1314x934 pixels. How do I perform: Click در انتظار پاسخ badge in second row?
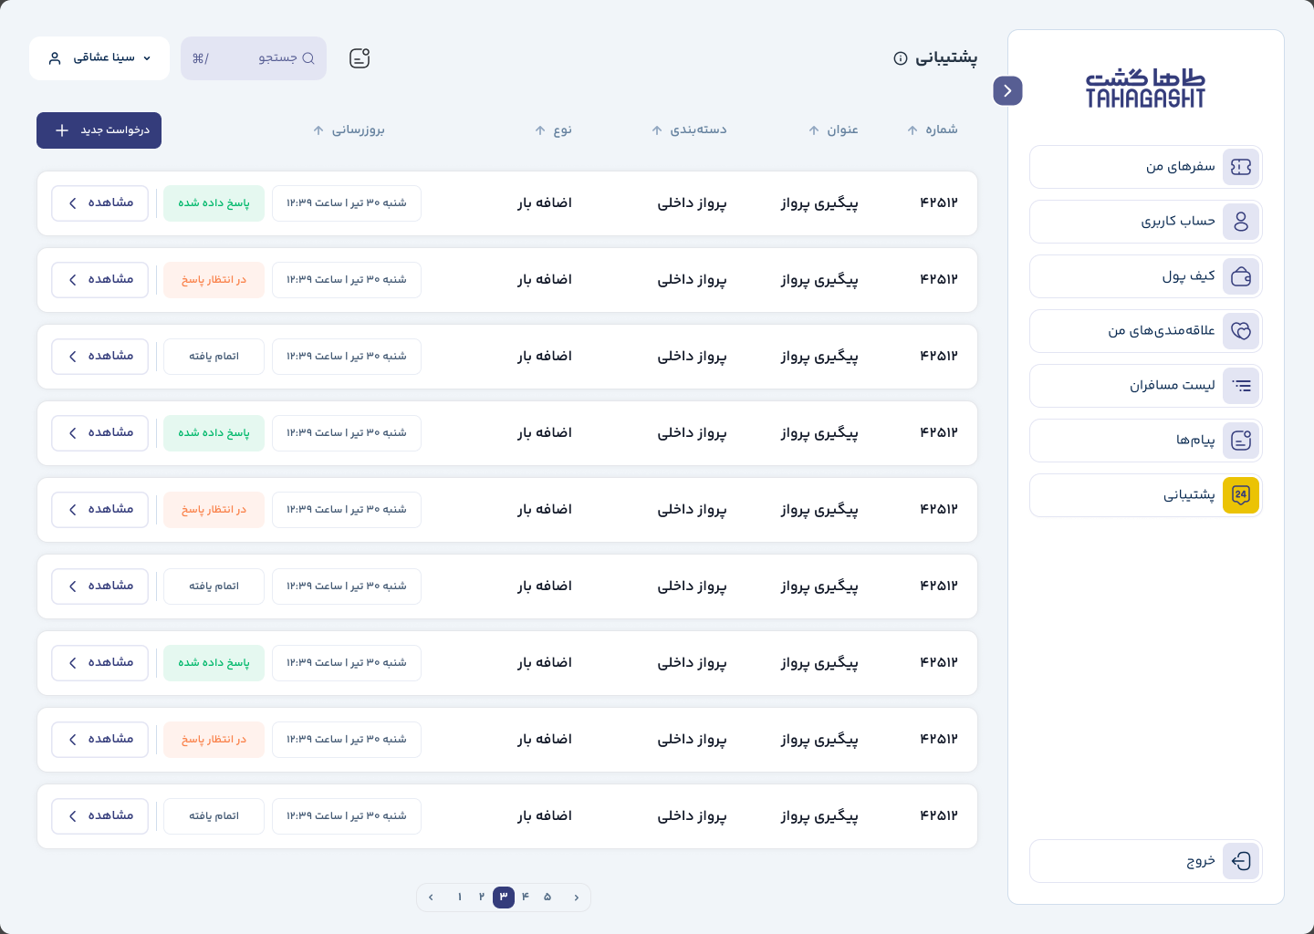tap(214, 280)
